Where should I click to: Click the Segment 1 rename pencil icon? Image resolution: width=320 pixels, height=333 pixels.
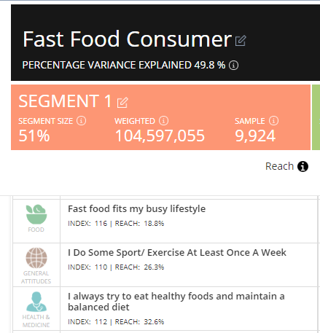pos(122,102)
